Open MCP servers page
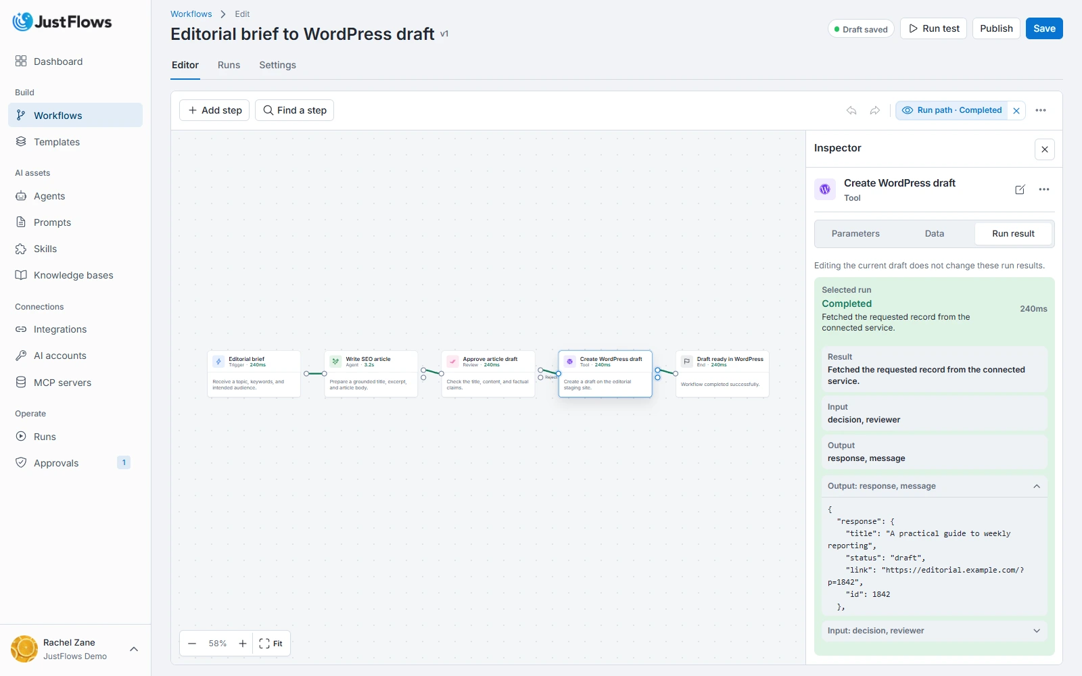 coord(75,383)
